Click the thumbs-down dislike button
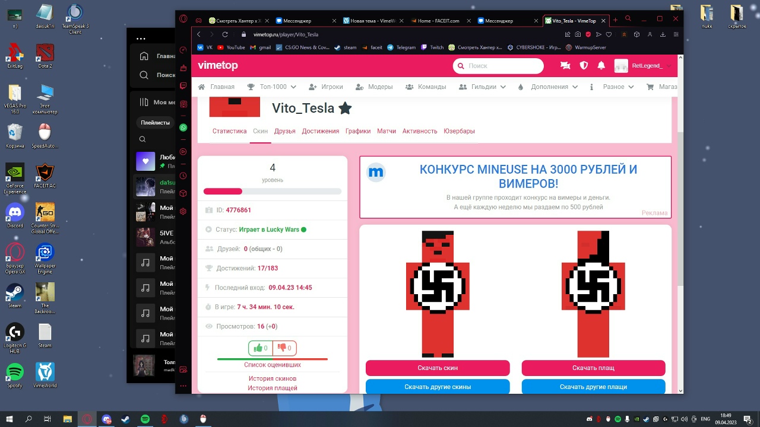760x427 pixels. [284, 348]
